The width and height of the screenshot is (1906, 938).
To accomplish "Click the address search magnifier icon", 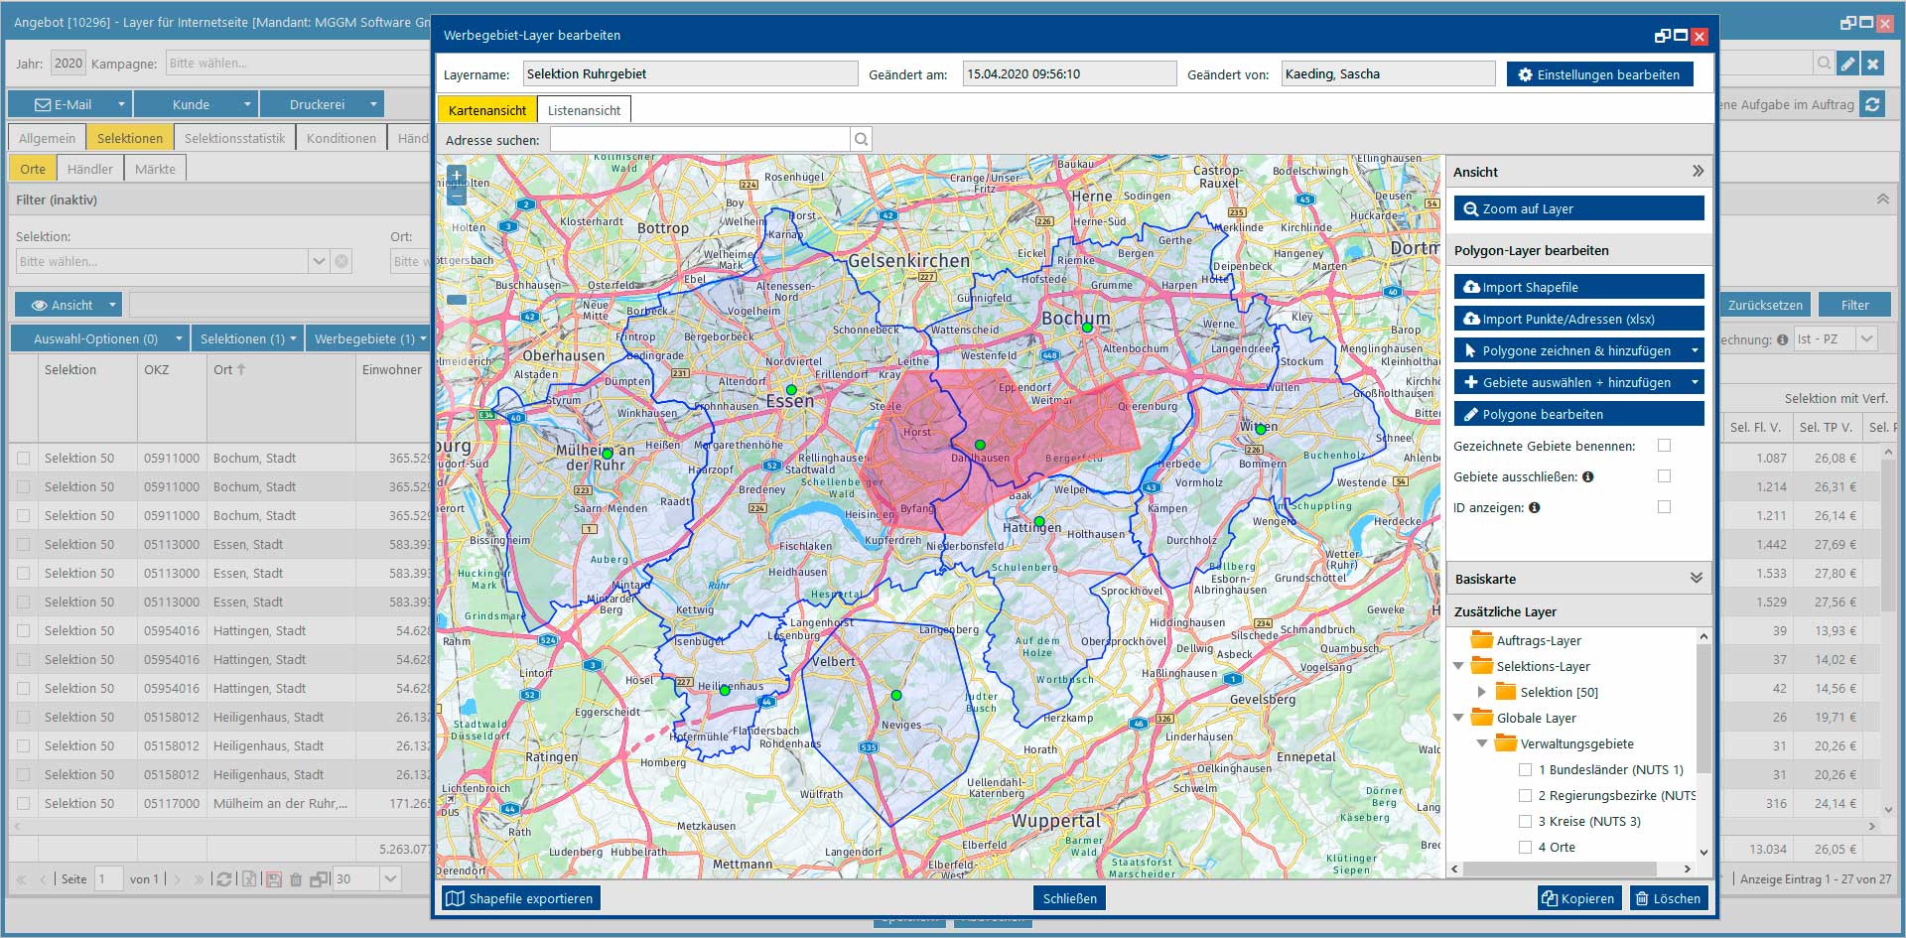I will (x=861, y=140).
